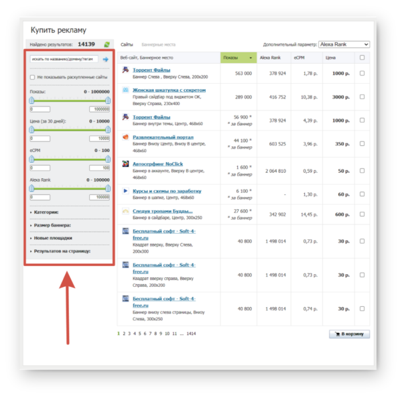Sort by Цена column header
Viewport: 402px width, 398px height.
[330, 58]
